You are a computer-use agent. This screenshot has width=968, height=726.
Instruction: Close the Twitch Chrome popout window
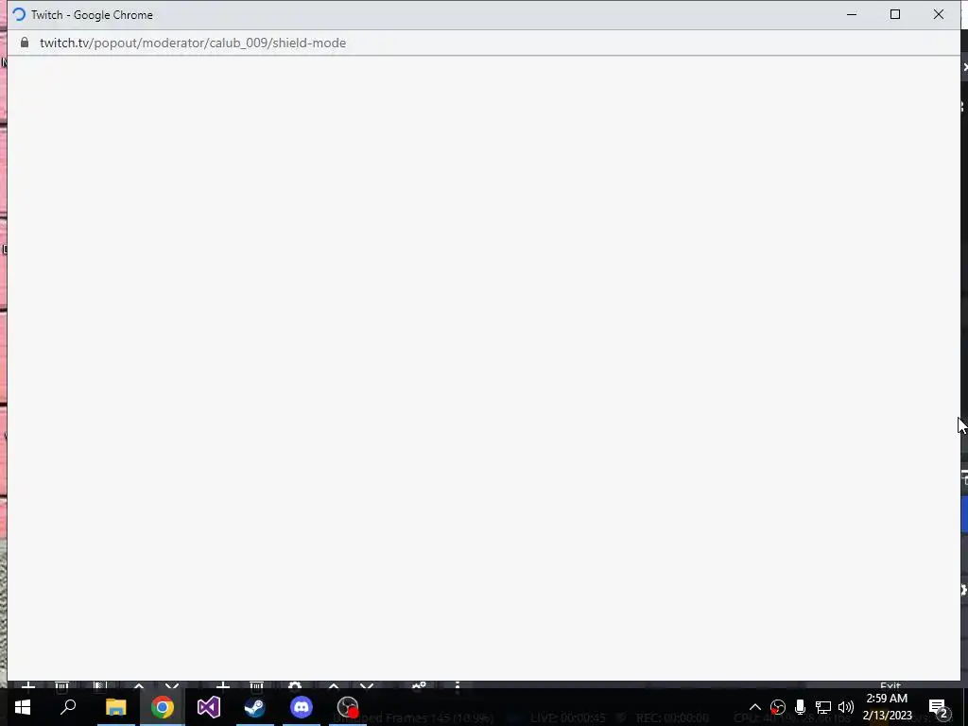pyautogui.click(x=939, y=14)
